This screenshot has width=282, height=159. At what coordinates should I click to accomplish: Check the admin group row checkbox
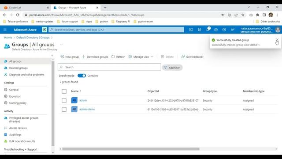[64, 100]
